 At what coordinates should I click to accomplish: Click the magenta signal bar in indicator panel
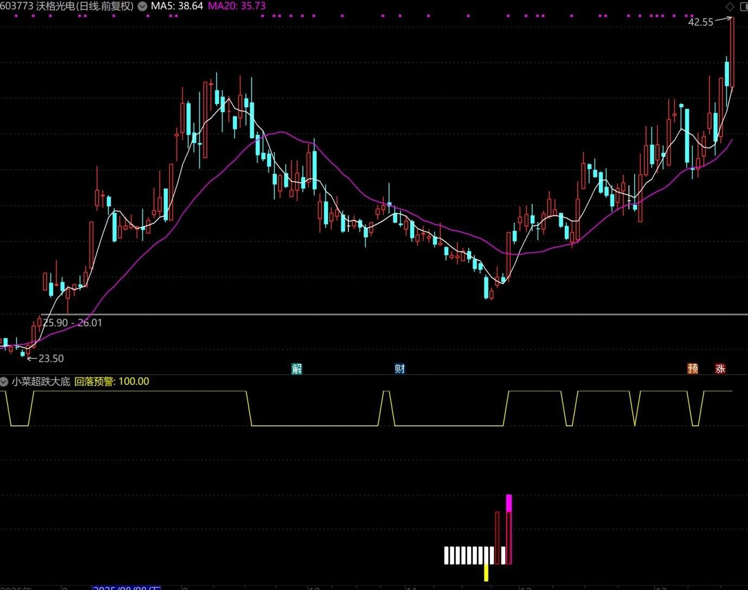[x=508, y=503]
